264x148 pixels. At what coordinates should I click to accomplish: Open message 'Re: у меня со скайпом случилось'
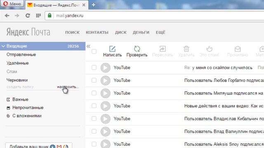point(218,67)
